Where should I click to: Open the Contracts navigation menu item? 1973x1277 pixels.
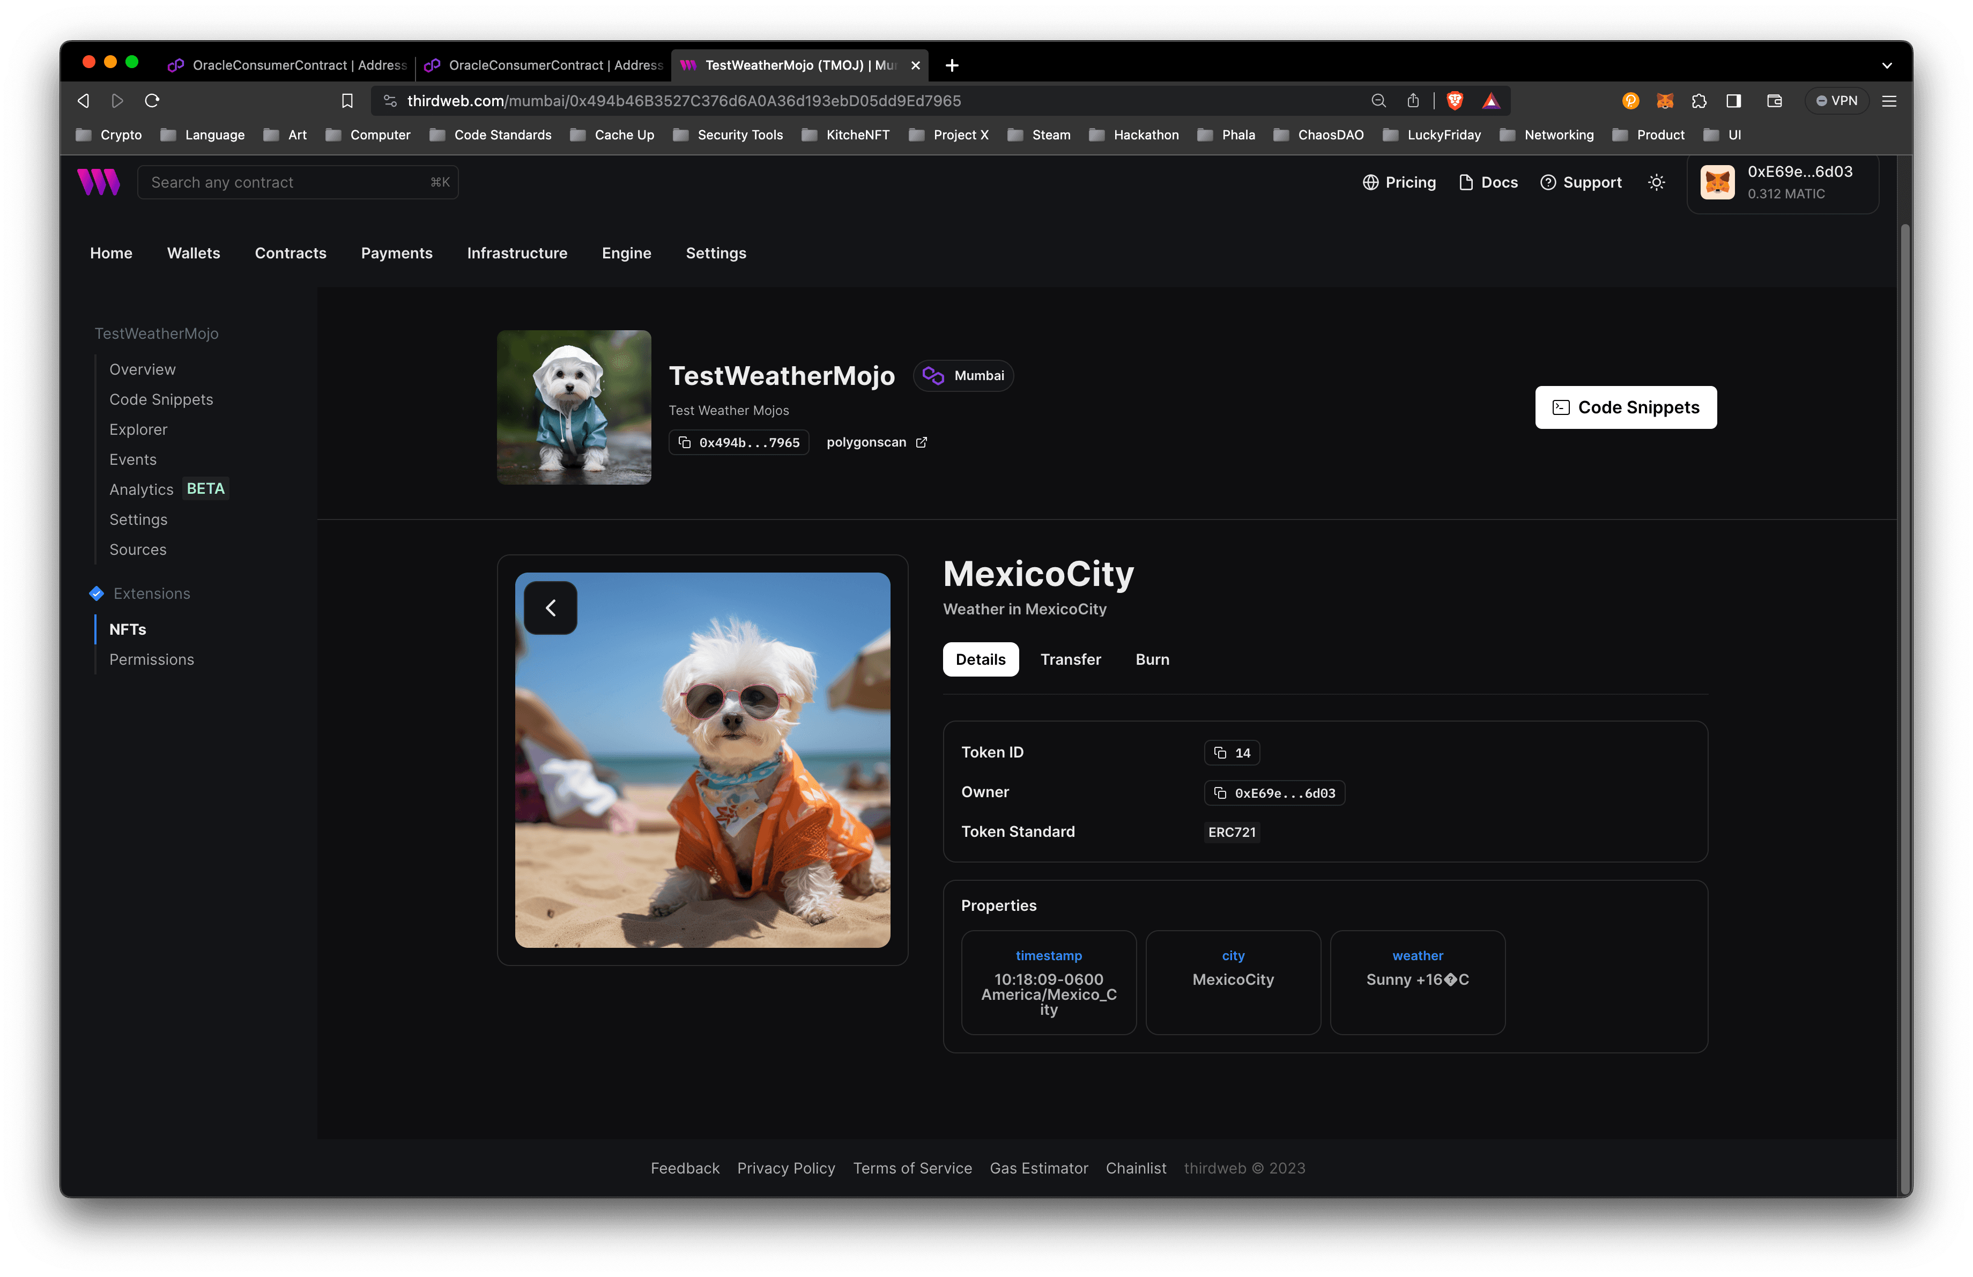point(290,253)
